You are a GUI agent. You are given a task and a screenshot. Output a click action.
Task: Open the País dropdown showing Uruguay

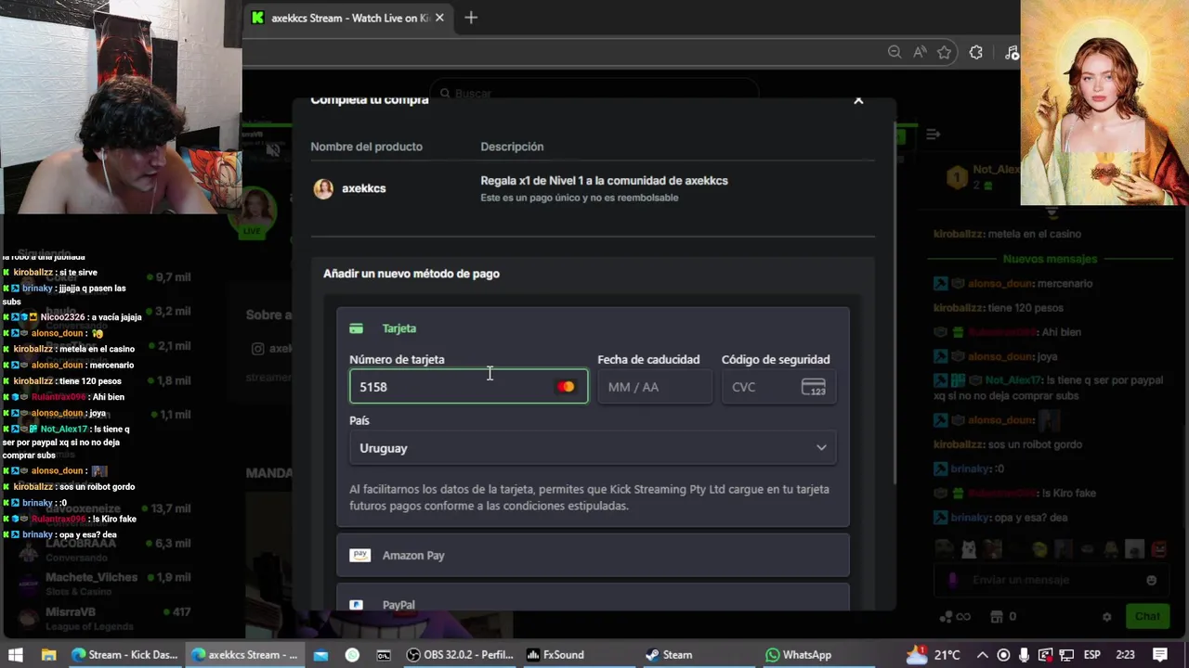593,448
